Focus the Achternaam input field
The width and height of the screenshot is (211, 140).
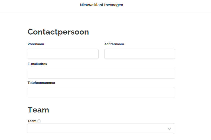click(139, 54)
